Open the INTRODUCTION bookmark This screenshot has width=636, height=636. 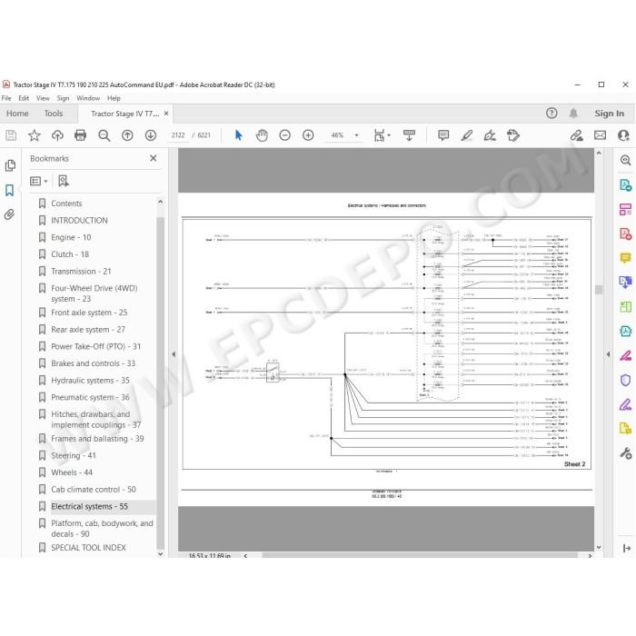80,220
